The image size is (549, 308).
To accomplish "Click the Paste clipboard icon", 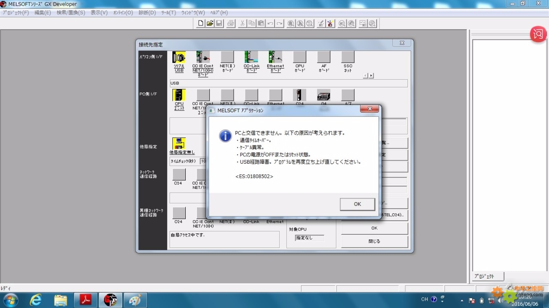I will [x=261, y=24].
